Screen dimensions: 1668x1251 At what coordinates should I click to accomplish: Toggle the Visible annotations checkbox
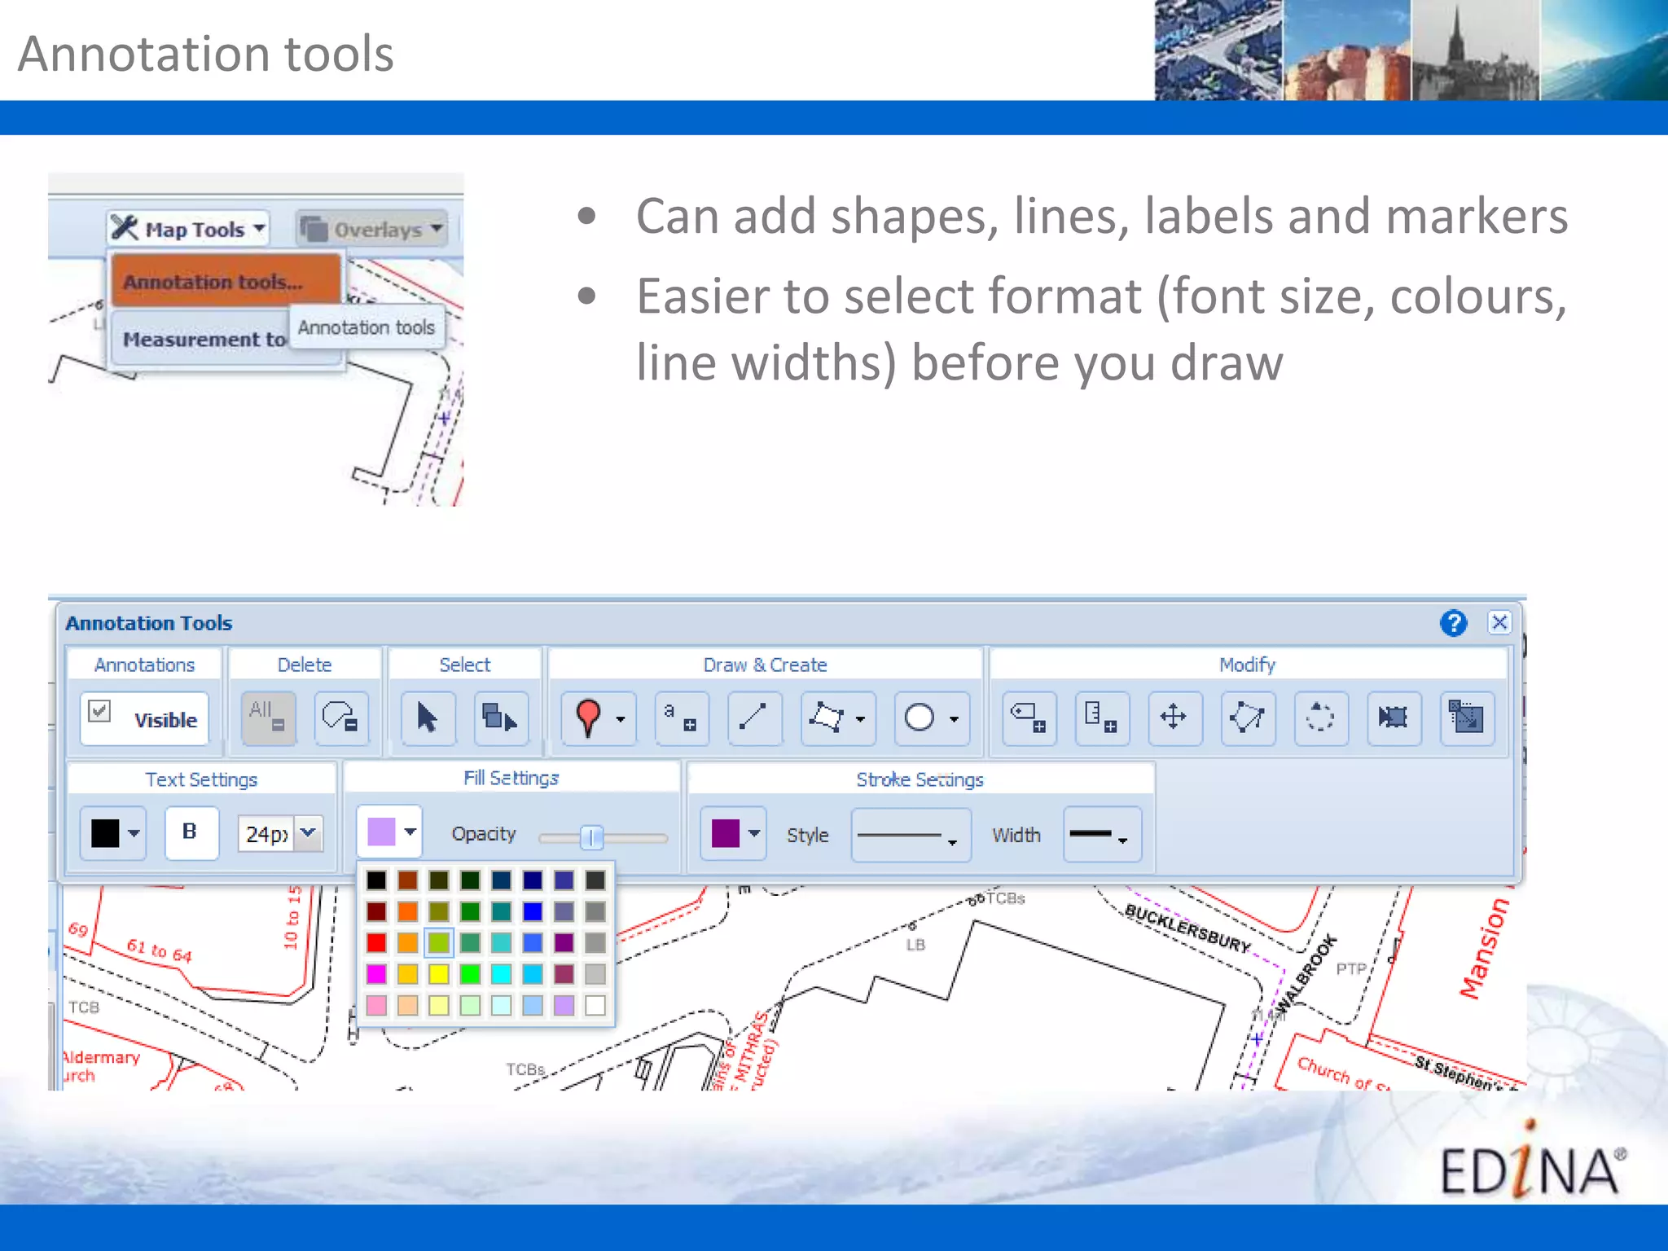(100, 711)
